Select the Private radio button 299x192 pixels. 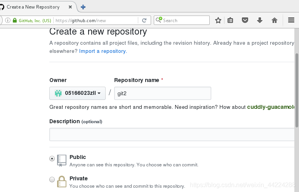coord(52,180)
